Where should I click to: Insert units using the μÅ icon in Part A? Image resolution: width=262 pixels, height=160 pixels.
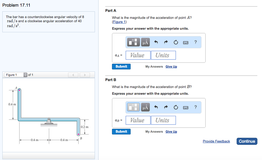pyautogui.click(x=145, y=42)
